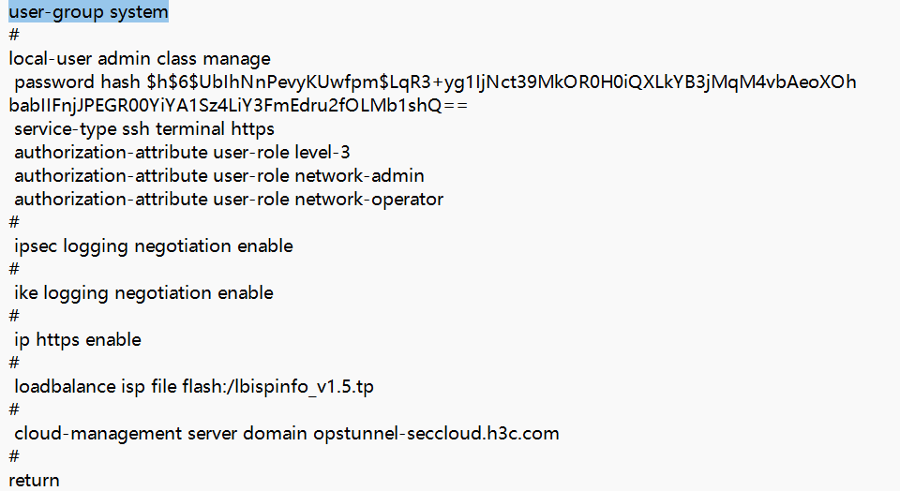Screen dimensions: 900x491
Task: Click the highlighted "user-group system" text
Action: click(x=89, y=12)
